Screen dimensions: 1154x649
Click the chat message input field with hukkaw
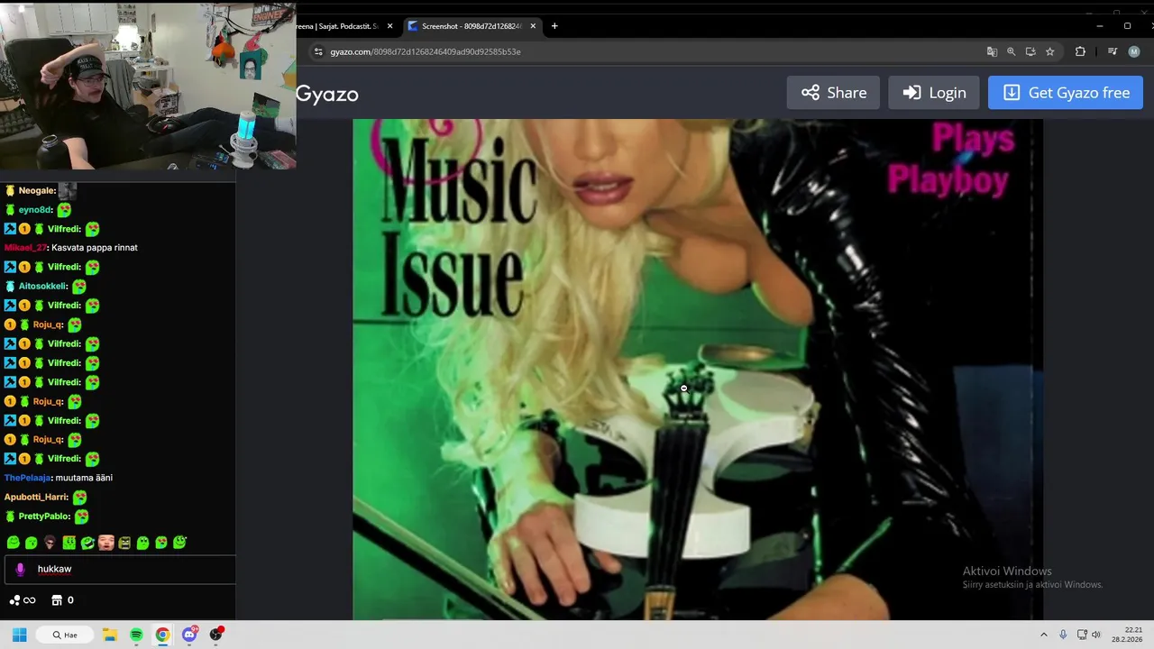pos(120,569)
